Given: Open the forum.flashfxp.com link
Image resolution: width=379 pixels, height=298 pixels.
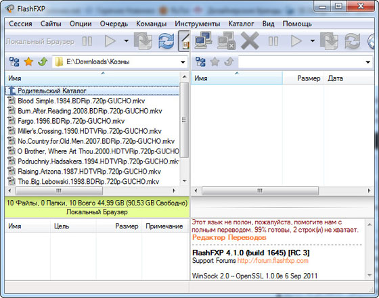Looking at the screenshot, I should [x=273, y=261].
